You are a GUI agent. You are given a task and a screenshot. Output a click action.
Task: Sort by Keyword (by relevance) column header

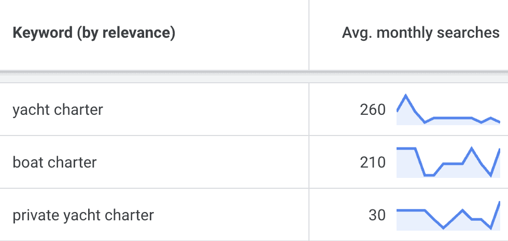click(x=94, y=33)
